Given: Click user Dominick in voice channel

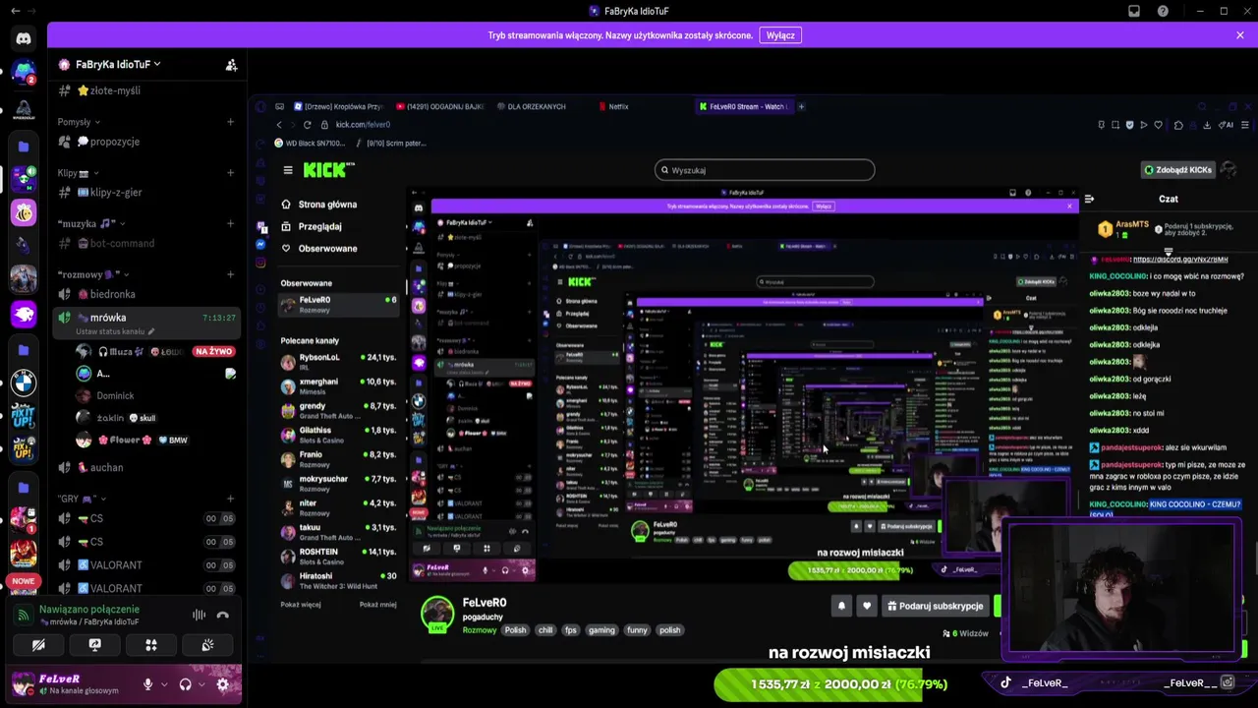Looking at the screenshot, I should (115, 395).
